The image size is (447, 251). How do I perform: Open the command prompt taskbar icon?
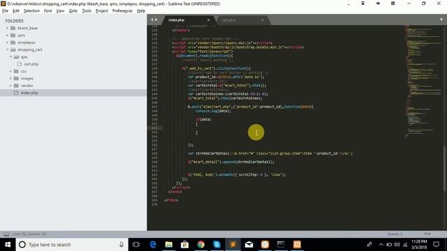pos(281,245)
